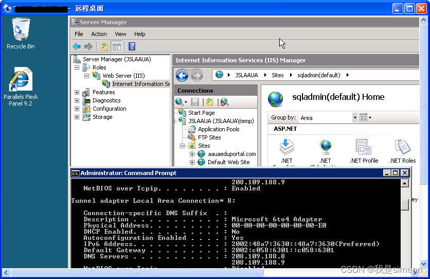
Task: Open the Help menu
Action: [139, 34]
